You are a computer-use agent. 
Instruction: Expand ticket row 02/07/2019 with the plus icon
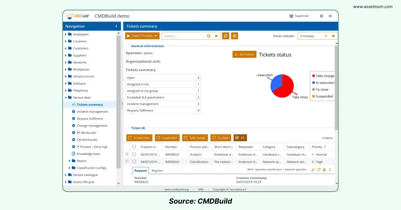pos(127,154)
